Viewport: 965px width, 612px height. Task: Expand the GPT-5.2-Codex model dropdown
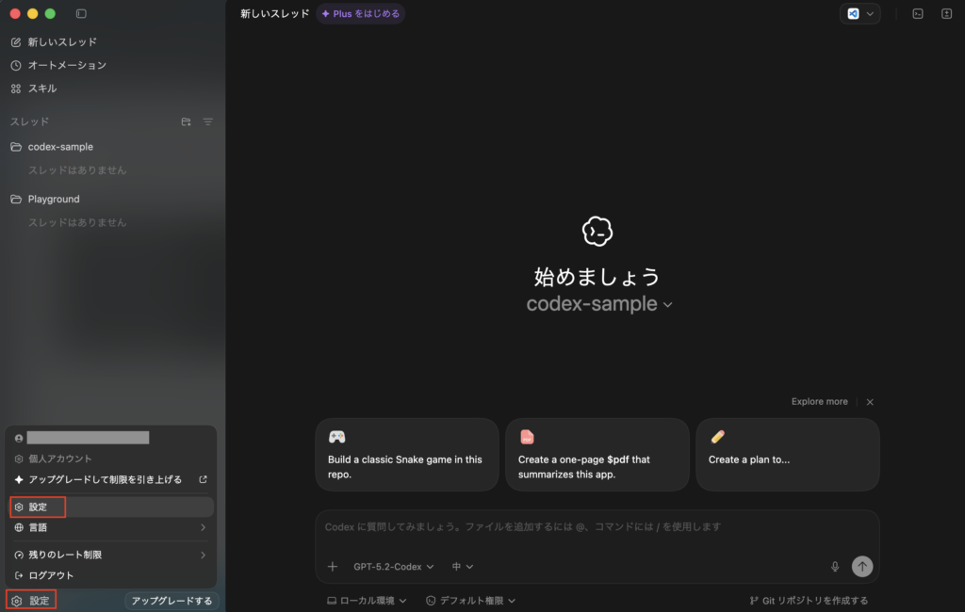[x=393, y=567]
